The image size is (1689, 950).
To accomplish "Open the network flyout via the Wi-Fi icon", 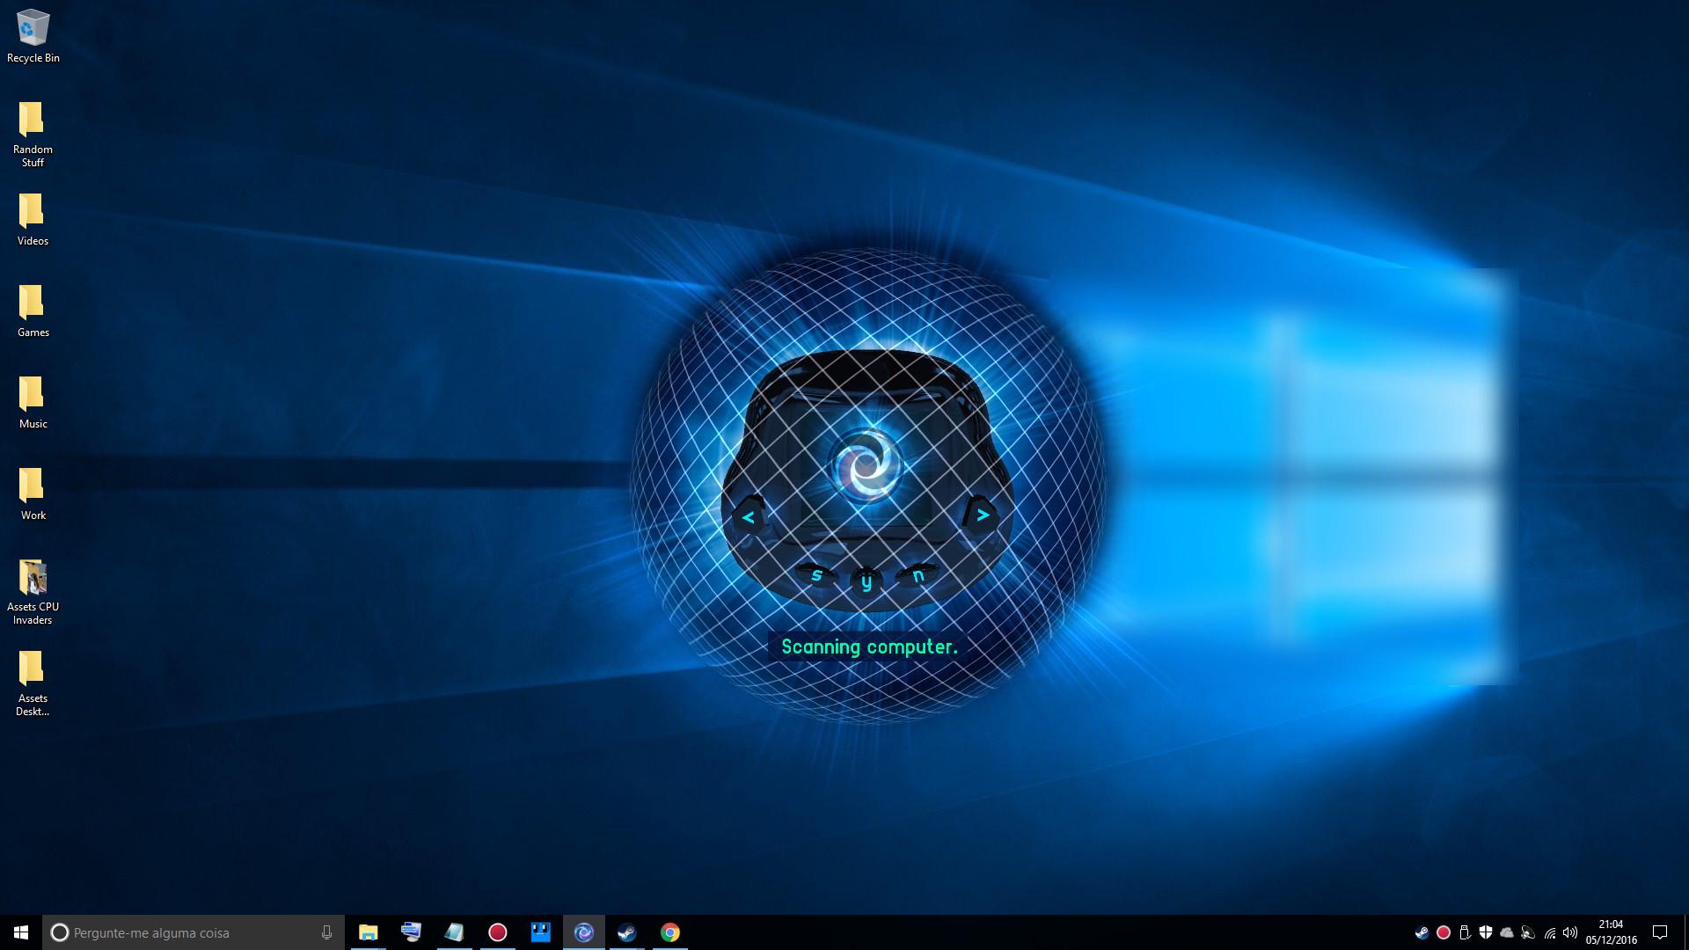I will tap(1550, 932).
